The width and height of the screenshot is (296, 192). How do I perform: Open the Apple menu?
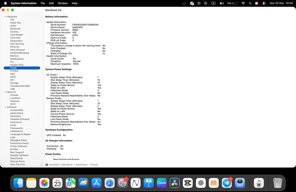5,3
